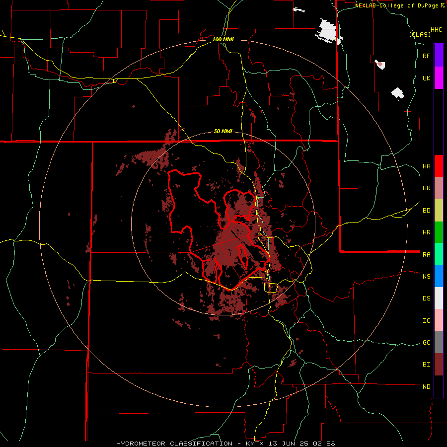Click the HR green legend swatch
The height and width of the screenshot is (447, 447).
439,232
